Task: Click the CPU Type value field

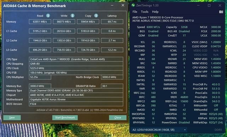Action: tap(76, 59)
